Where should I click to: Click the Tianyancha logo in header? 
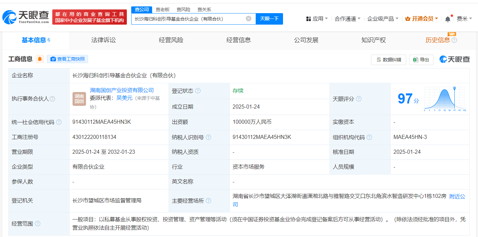pos(25,17)
